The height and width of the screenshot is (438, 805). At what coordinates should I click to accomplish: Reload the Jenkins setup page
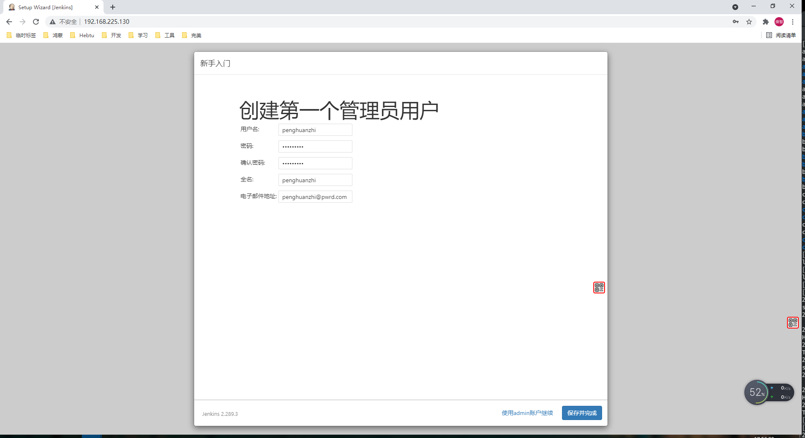click(x=36, y=22)
